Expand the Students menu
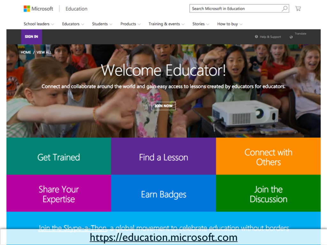Screen dimensions: 327x245 click(102, 24)
